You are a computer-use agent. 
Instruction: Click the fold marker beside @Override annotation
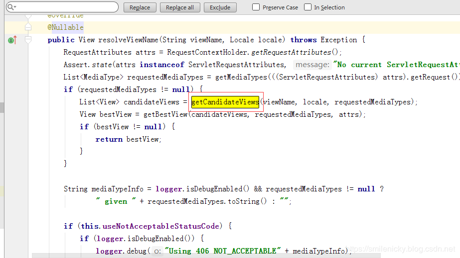[x=28, y=16]
